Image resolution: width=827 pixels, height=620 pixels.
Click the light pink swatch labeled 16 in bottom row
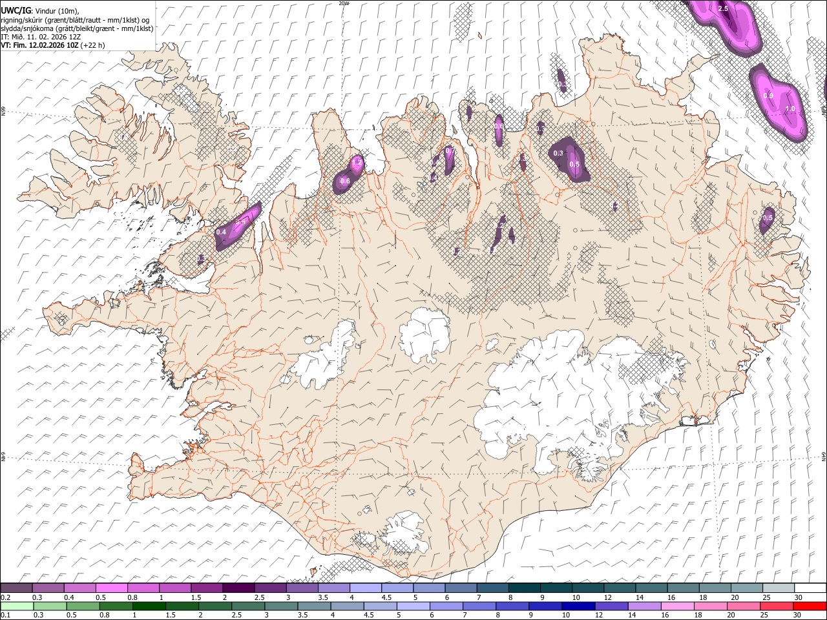point(676,606)
